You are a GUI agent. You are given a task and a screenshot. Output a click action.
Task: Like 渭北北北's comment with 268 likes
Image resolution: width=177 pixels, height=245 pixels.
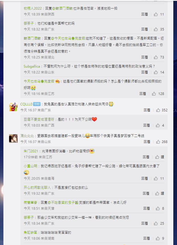[158, 142]
